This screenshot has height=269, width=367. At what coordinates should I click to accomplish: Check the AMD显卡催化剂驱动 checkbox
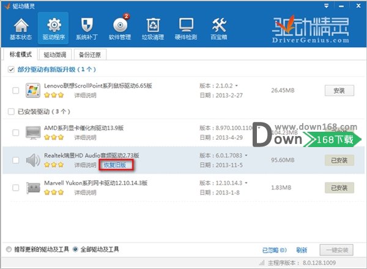coord(16,132)
